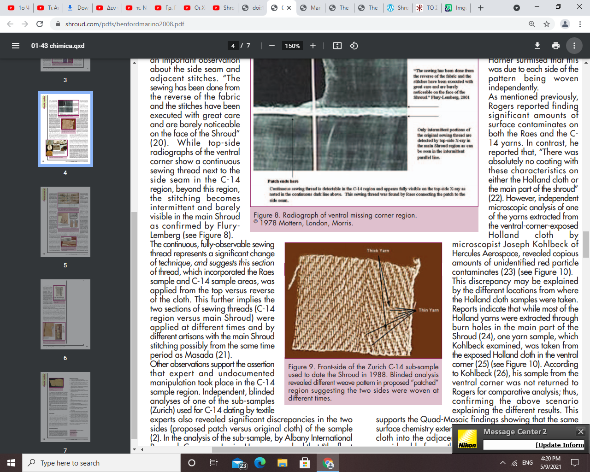This screenshot has width=590, height=472.
Task: Close the active browser tab
Action: (289, 8)
